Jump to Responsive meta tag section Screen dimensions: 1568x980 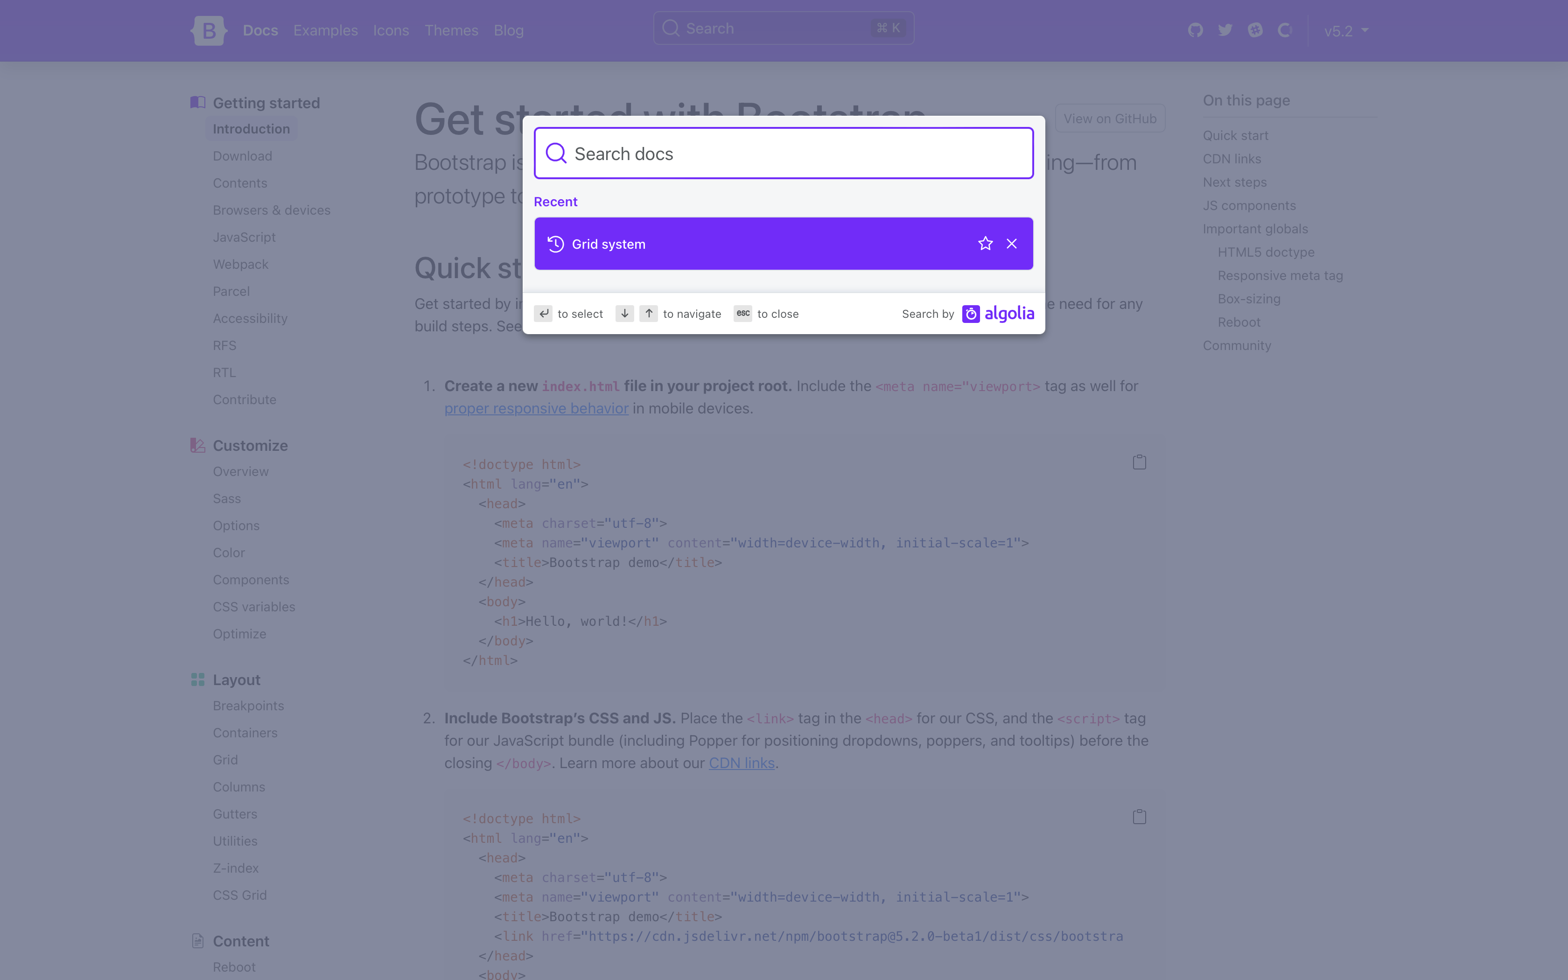[x=1280, y=275]
